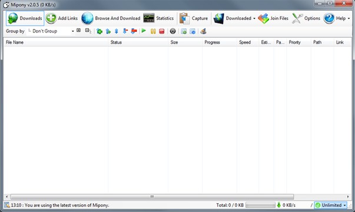Pause downloads with the yellow pause button

[x=153, y=31]
